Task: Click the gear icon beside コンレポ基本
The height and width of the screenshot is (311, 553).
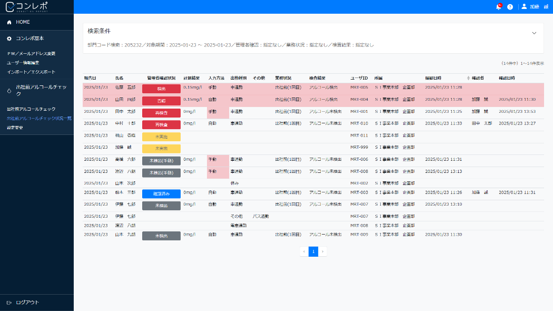Action: tap(9, 38)
